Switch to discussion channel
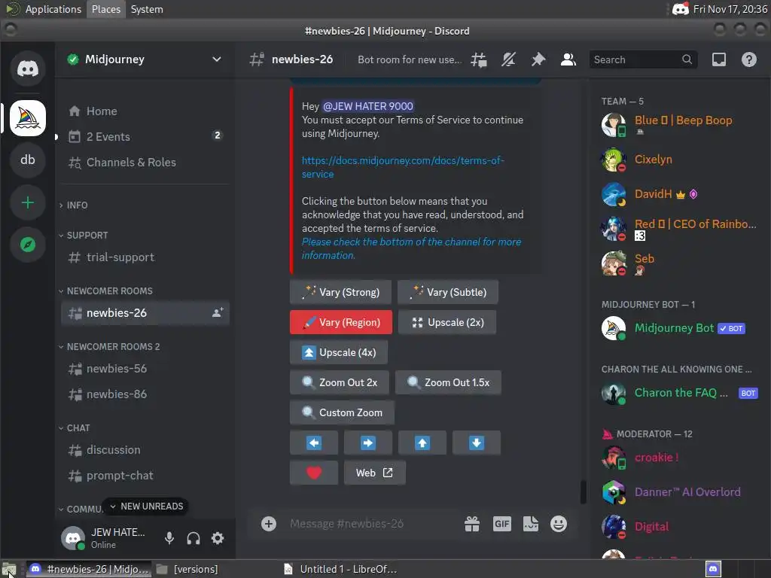The image size is (771, 578). [x=145, y=450]
